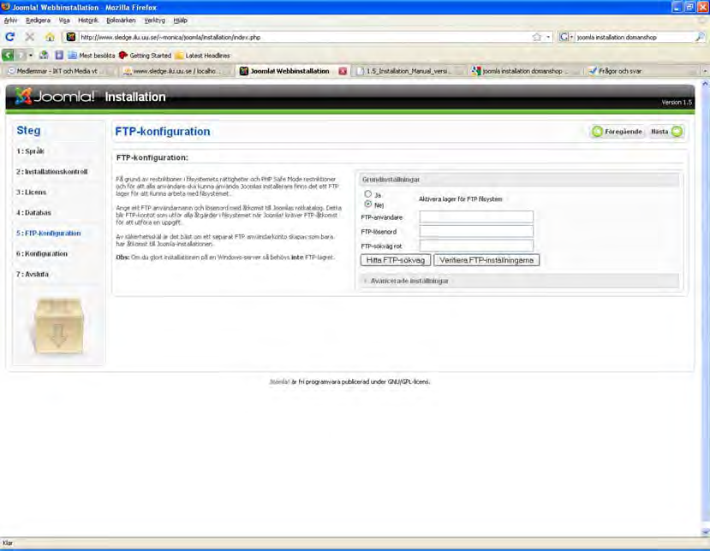Bookmark this page with the star icon
This screenshot has height=551, width=710.
tap(537, 37)
